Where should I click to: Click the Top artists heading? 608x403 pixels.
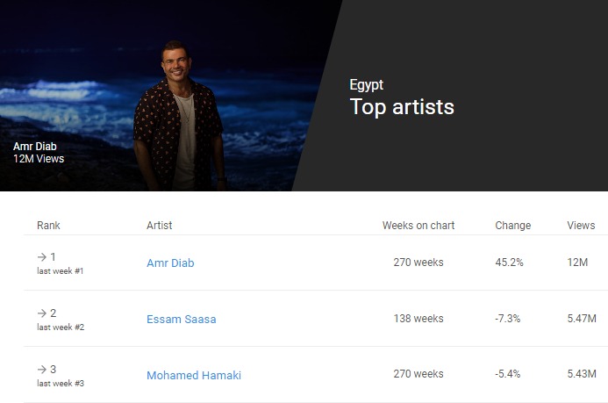tap(402, 107)
